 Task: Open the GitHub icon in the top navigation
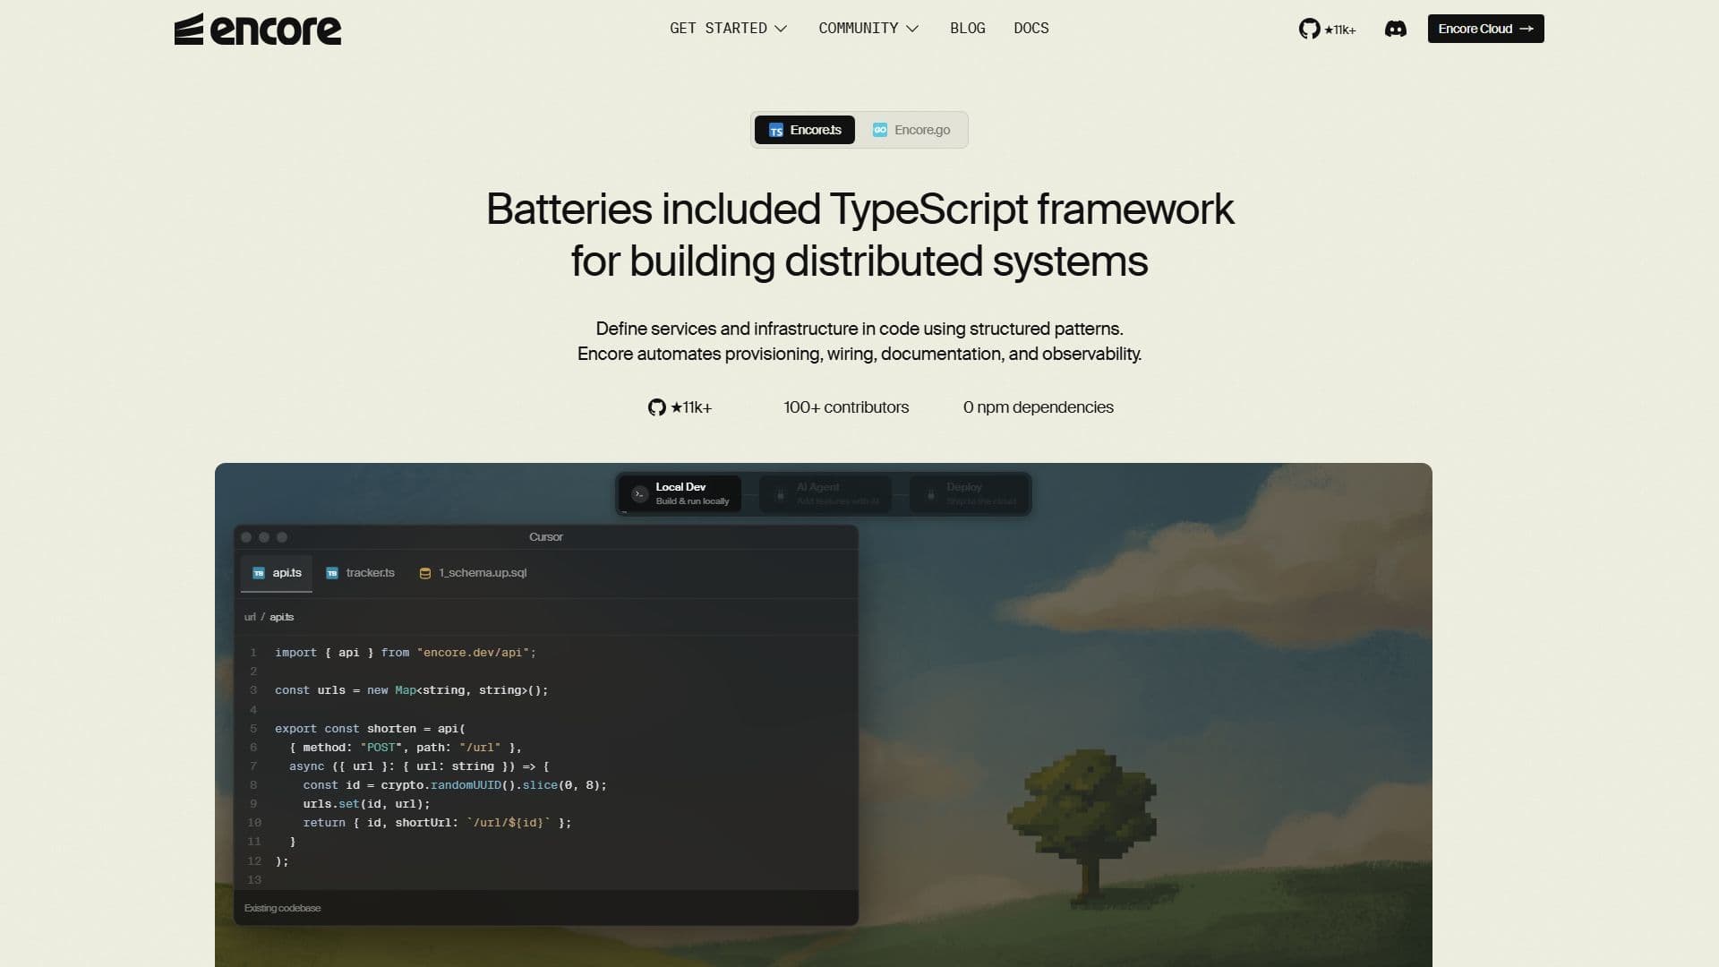[1309, 29]
